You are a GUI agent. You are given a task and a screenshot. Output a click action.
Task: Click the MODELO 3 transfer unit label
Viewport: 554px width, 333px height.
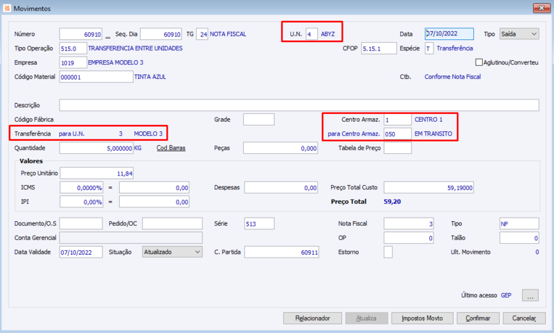[x=148, y=134]
